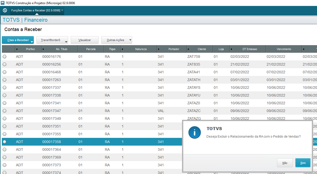Viewport: 317px width, 174px height.
Task: Click the DT Emissao cell 02/03/2022
Action: click(x=240, y=57)
